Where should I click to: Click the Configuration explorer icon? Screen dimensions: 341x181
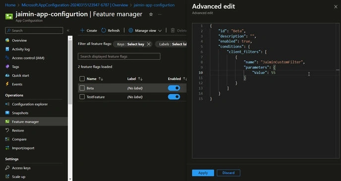click(x=7, y=104)
